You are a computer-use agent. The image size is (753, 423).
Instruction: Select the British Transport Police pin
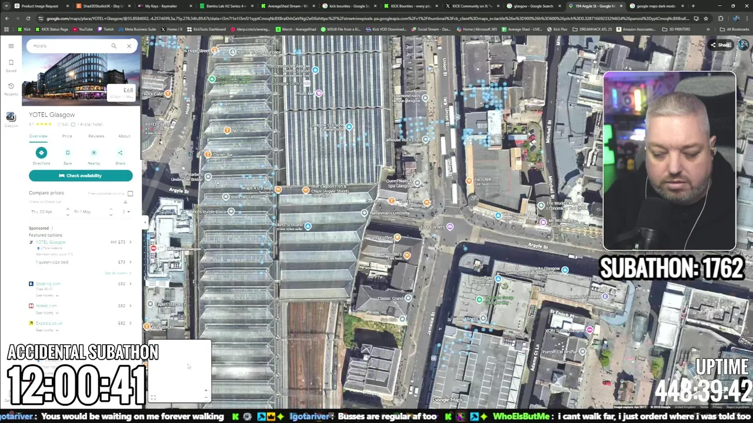(x=232, y=52)
